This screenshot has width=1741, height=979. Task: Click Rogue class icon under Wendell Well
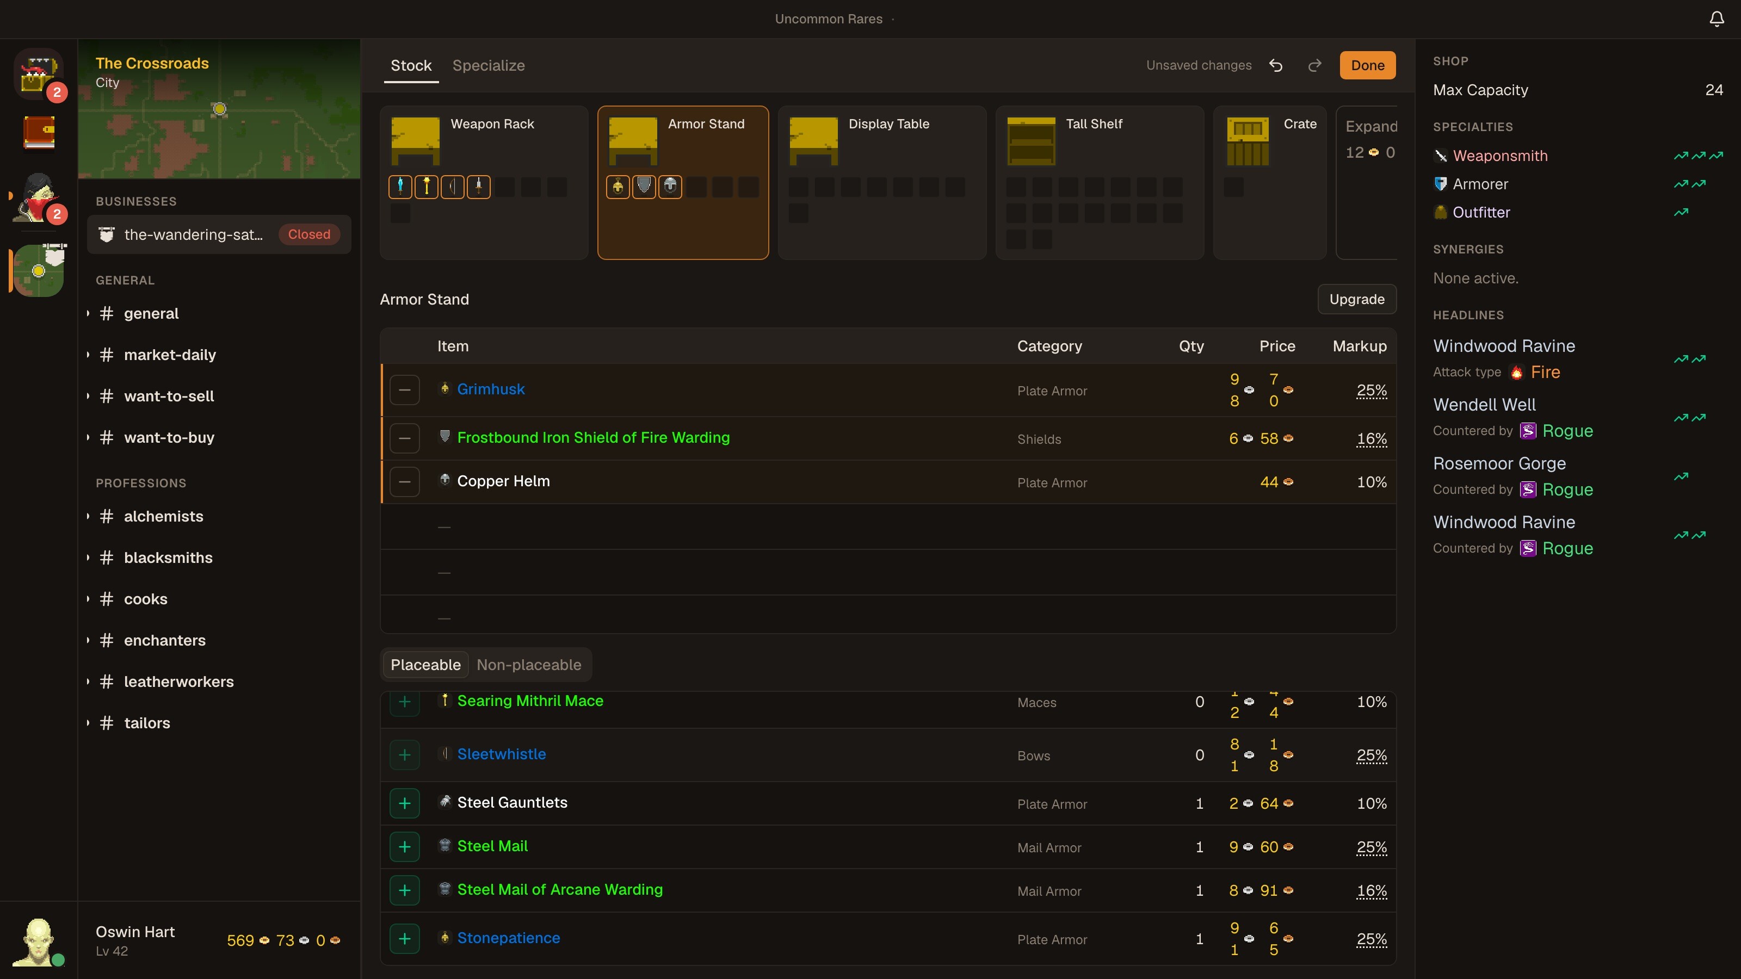pyautogui.click(x=1528, y=431)
